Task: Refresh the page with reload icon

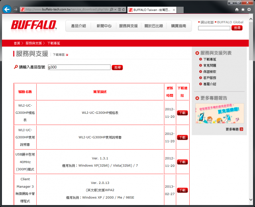Action: 124,10
